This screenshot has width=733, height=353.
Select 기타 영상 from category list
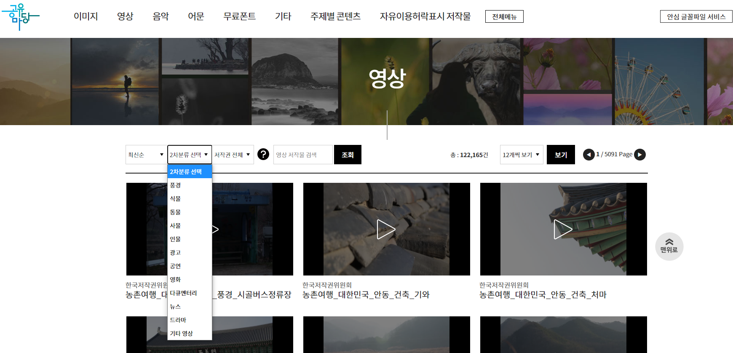tap(190, 333)
